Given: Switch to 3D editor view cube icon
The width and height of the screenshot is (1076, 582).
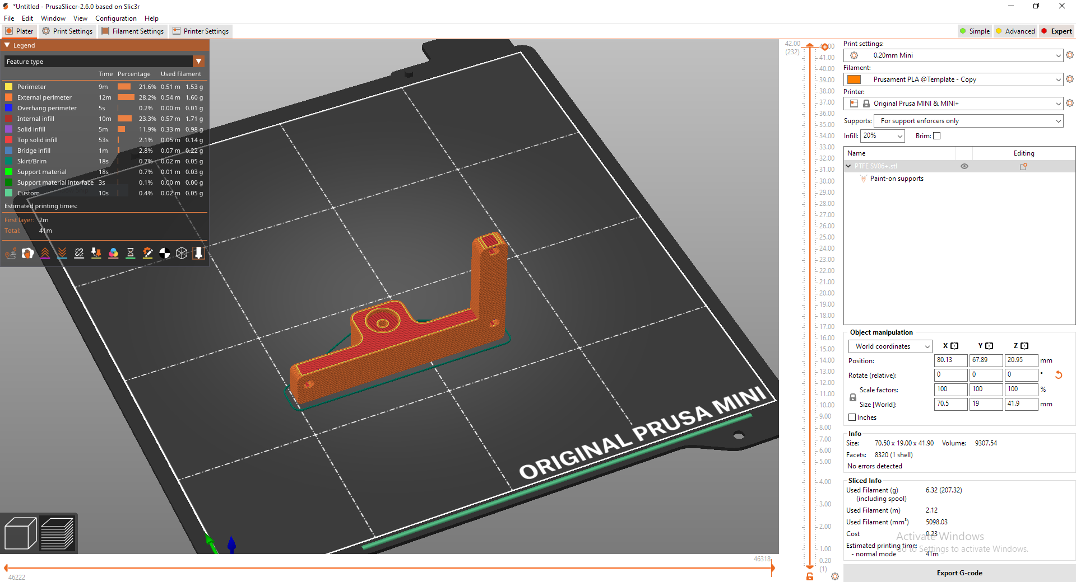Looking at the screenshot, I should click(20, 533).
